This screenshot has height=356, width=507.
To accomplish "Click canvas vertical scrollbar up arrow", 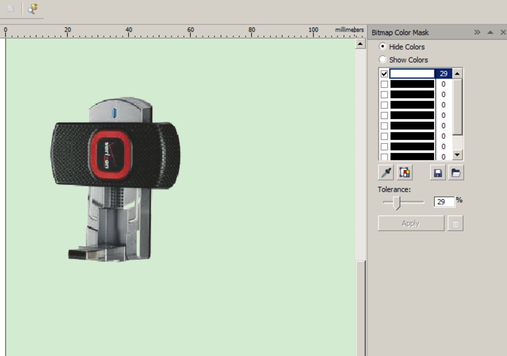I will (360, 44).
